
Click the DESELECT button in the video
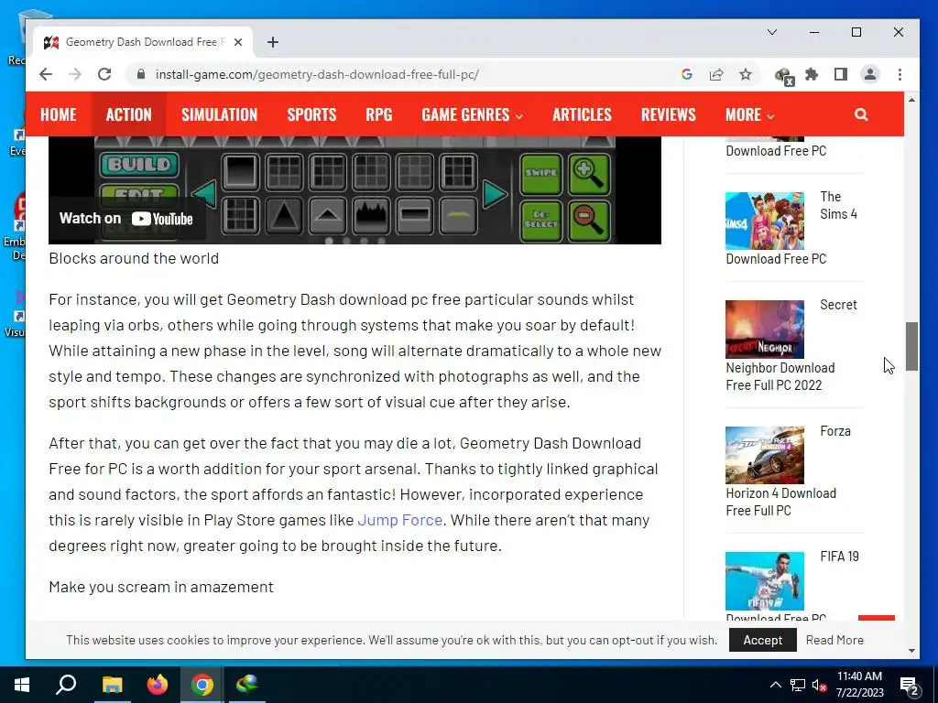pyautogui.click(x=541, y=221)
